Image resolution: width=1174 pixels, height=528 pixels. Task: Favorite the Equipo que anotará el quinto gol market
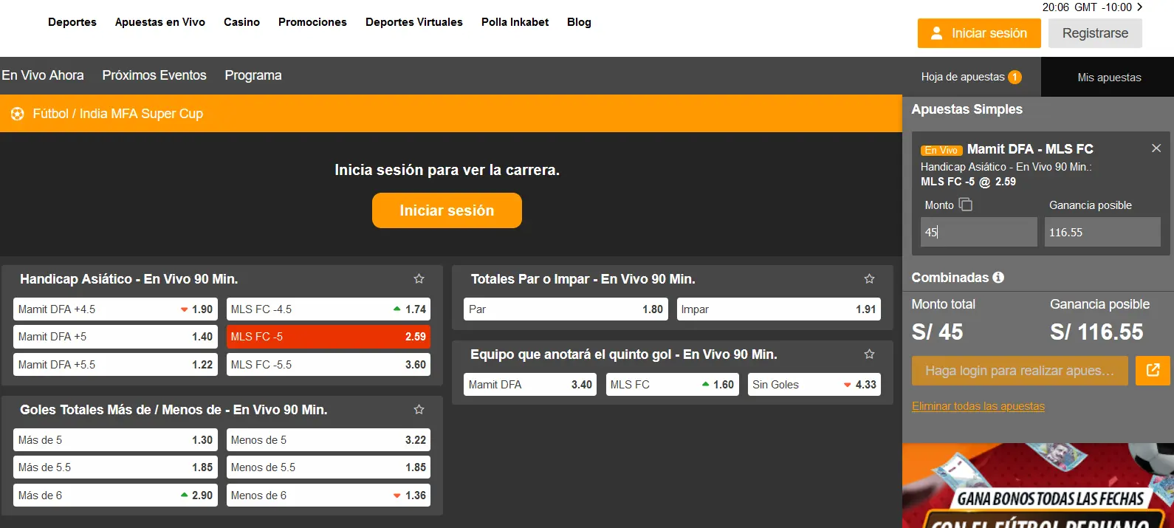coord(869,354)
